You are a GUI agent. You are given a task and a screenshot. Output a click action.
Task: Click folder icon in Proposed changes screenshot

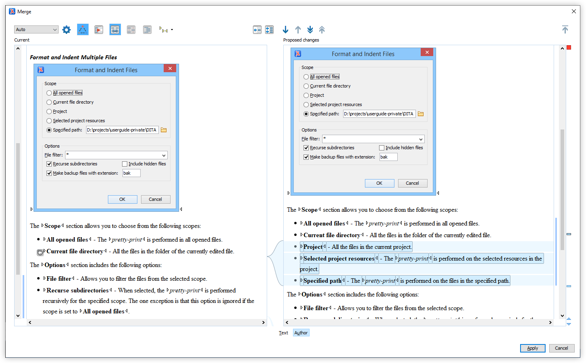tap(421, 114)
